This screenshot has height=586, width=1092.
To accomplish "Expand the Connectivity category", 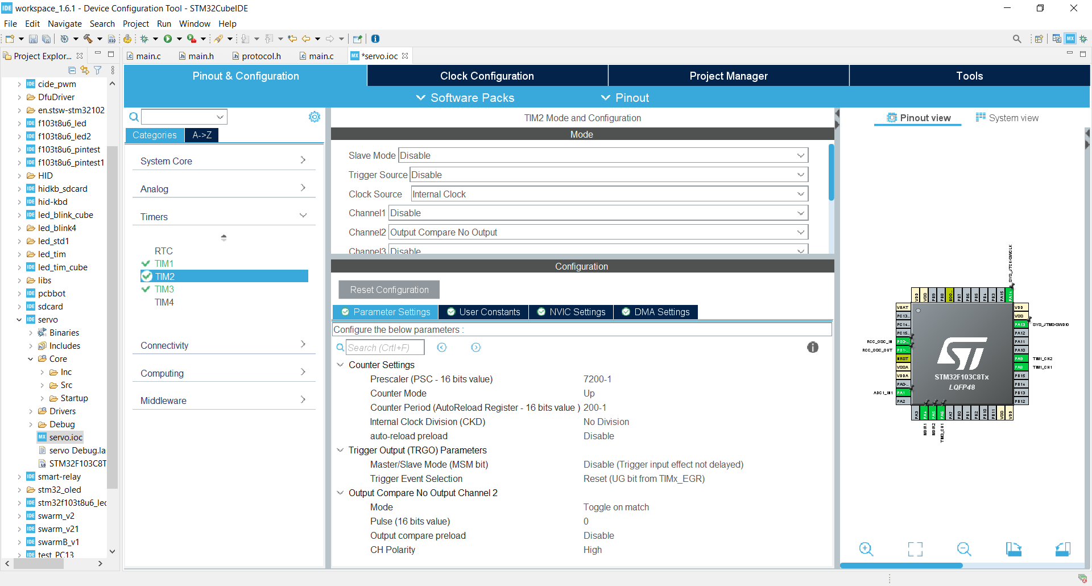I will click(224, 345).
